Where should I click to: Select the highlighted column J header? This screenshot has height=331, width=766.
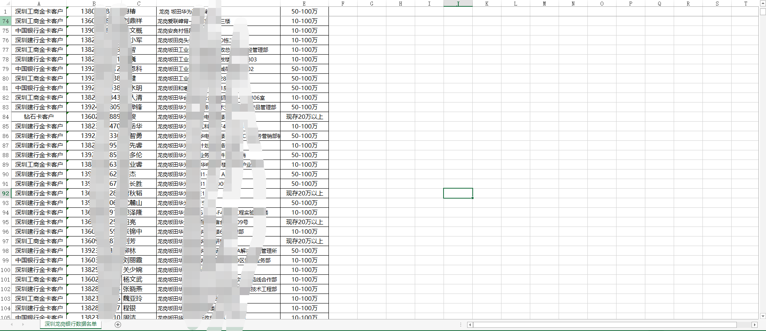pyautogui.click(x=458, y=3)
